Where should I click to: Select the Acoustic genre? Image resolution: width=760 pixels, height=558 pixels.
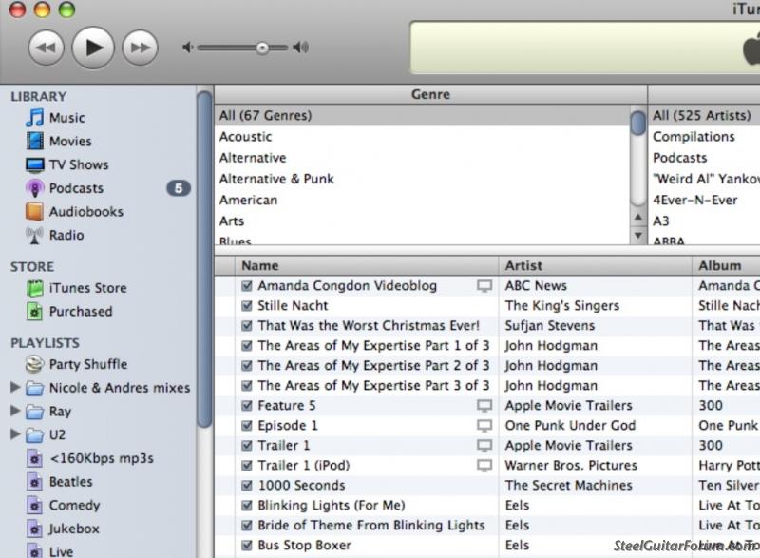point(422,137)
